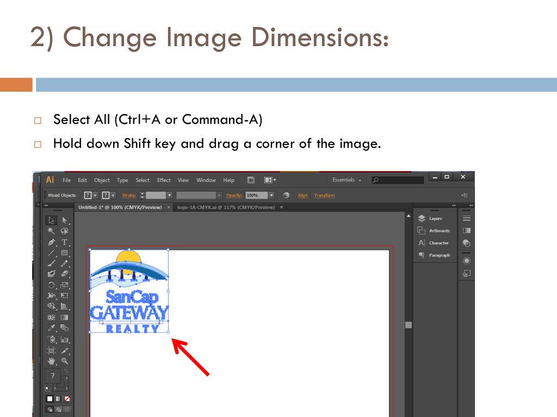Select the Scale tool
Image resolution: width=557 pixels, height=417 pixels.
coord(65,285)
